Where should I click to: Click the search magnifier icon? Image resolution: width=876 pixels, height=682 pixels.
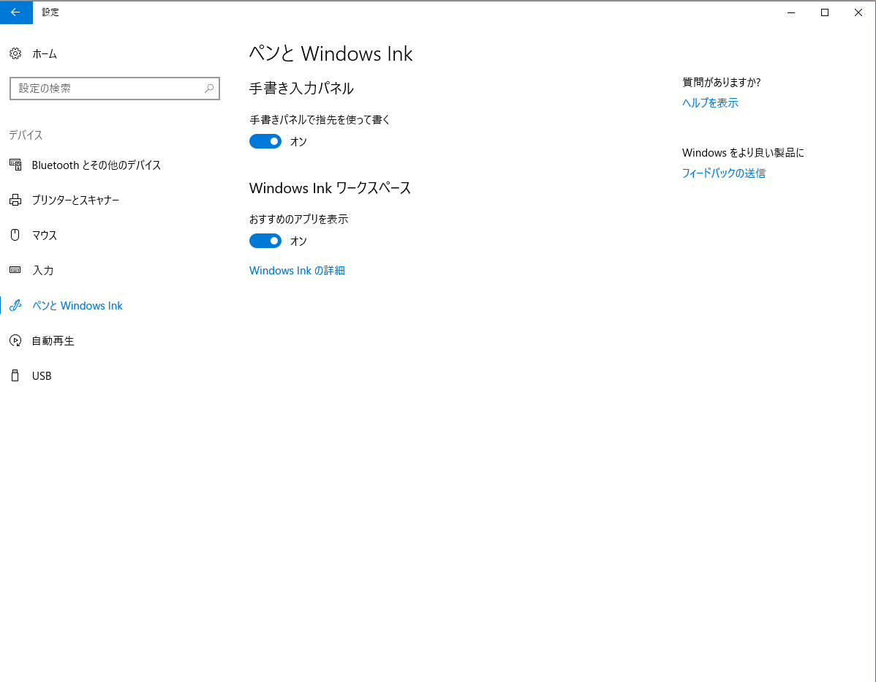coord(209,89)
